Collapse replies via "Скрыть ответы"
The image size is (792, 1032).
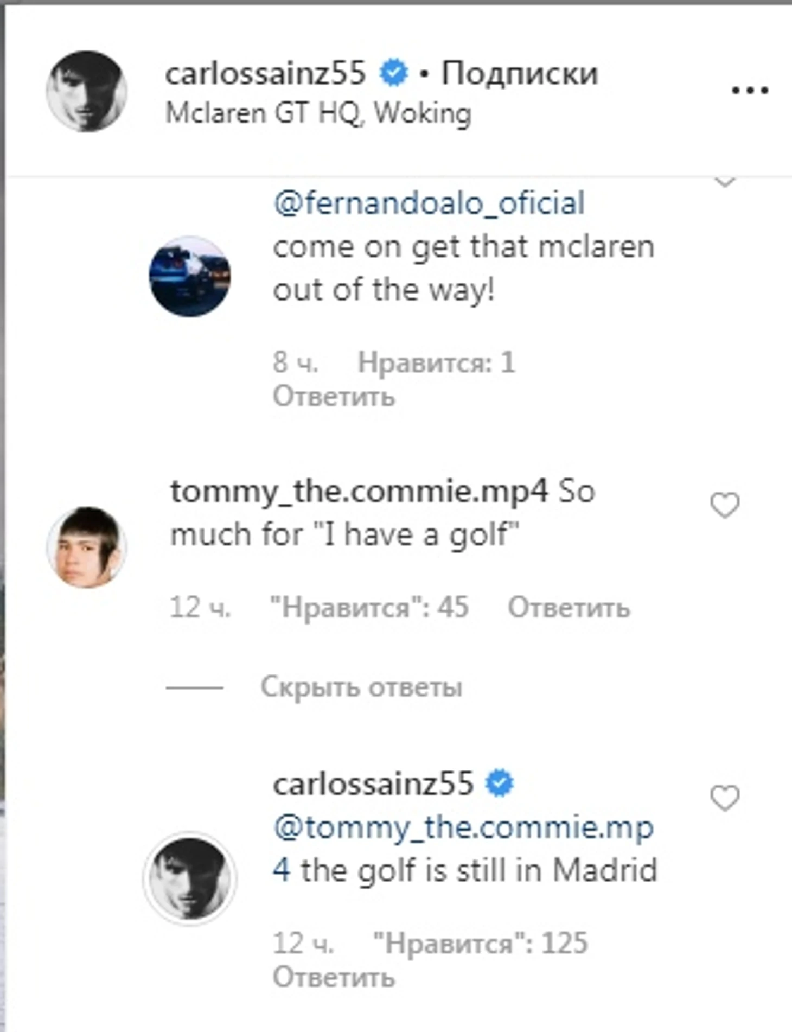point(361,687)
